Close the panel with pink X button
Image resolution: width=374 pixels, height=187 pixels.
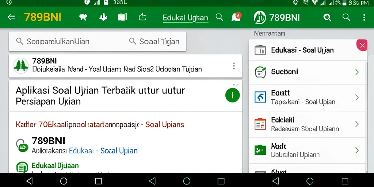(362, 45)
